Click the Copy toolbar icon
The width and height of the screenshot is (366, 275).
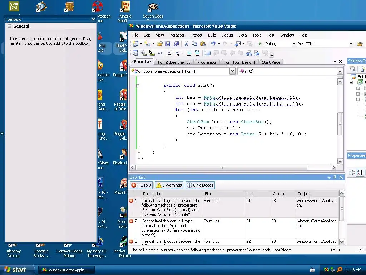[194, 44]
